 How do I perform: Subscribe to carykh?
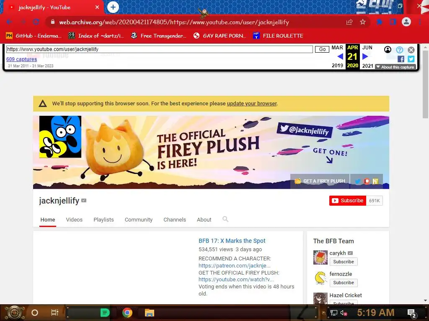coord(344,262)
